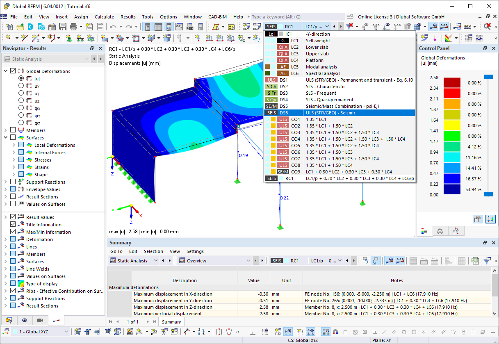Open the Calculate menu

coord(104,17)
